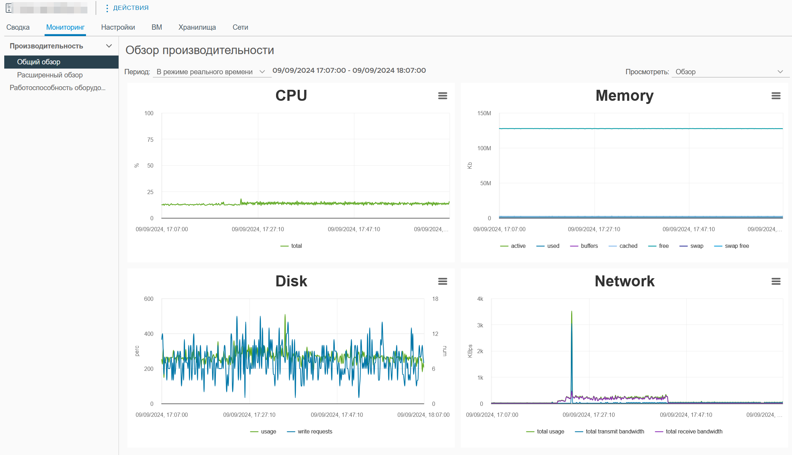Screen dimensions: 792x455
Task: Toggle Network total usage legend item
Action: tap(545, 431)
